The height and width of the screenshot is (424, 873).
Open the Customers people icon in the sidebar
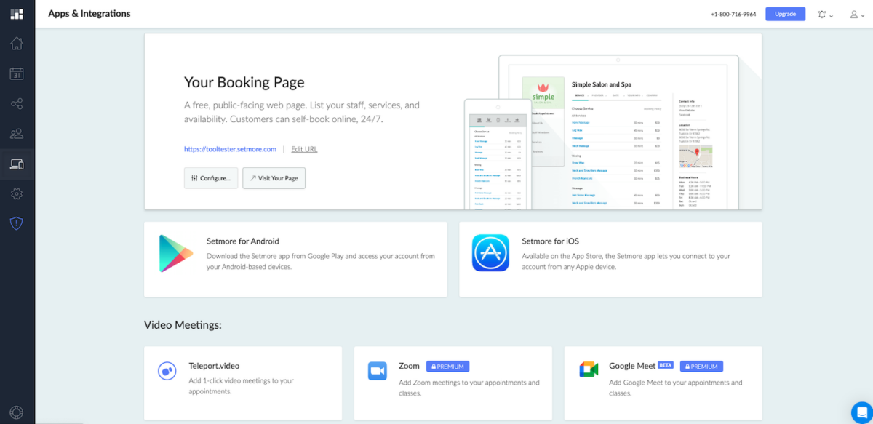pos(17,133)
